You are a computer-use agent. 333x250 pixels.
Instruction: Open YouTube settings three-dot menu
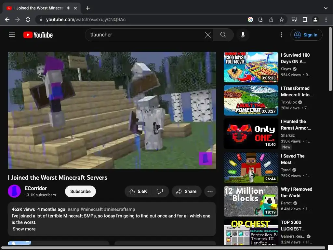(281, 35)
